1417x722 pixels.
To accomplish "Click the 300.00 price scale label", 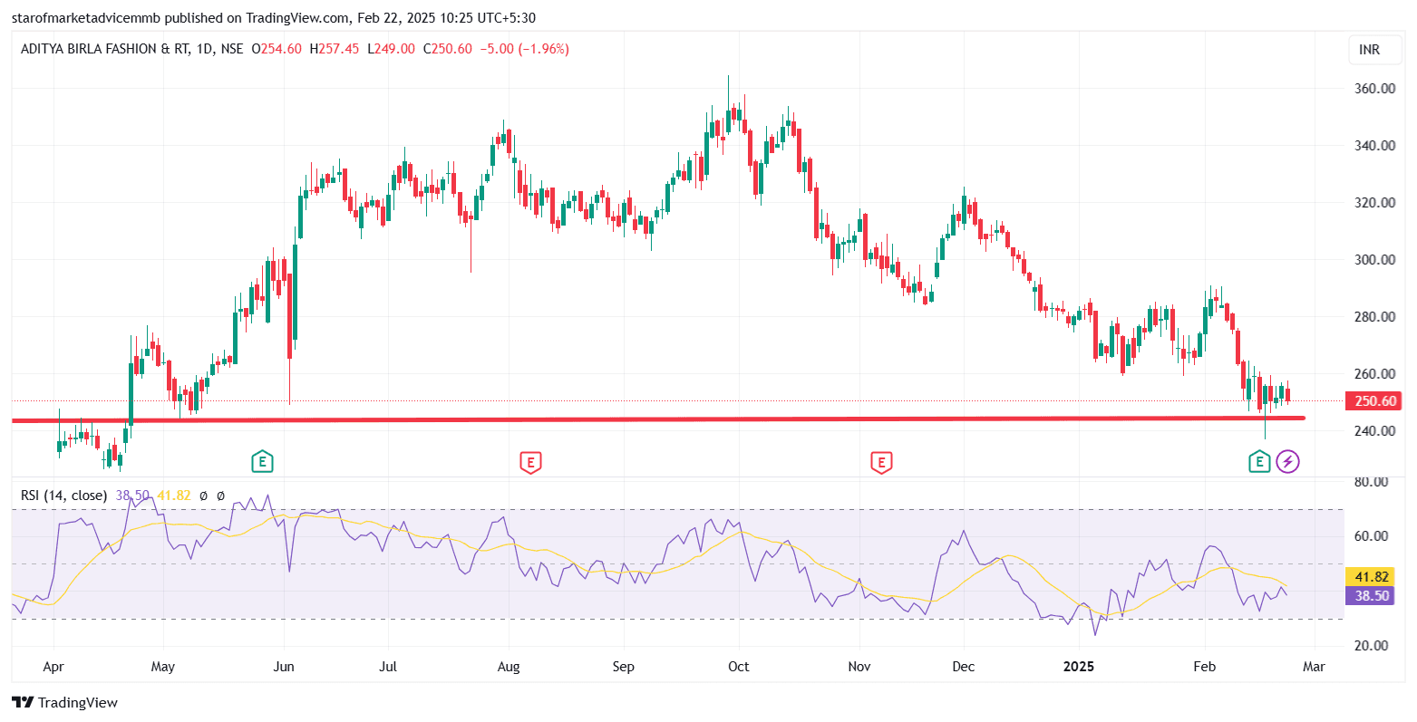I will tap(1374, 260).
